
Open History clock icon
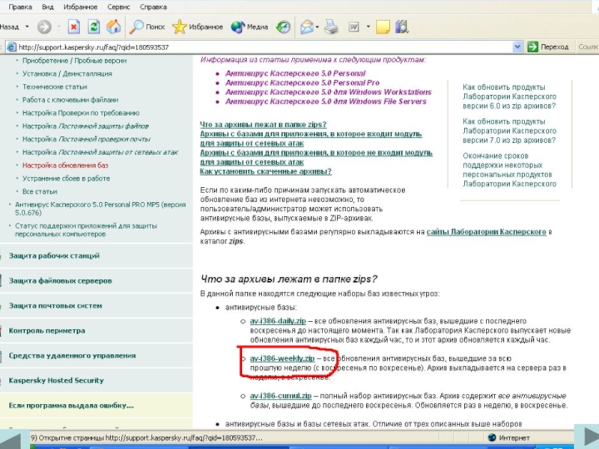click(x=284, y=27)
